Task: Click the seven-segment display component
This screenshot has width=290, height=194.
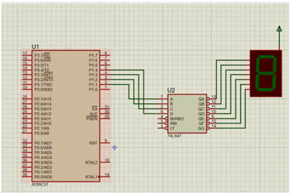Action: click(266, 73)
